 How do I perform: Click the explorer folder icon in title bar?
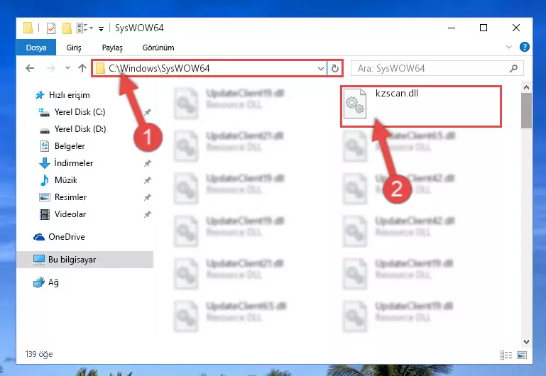(28, 28)
